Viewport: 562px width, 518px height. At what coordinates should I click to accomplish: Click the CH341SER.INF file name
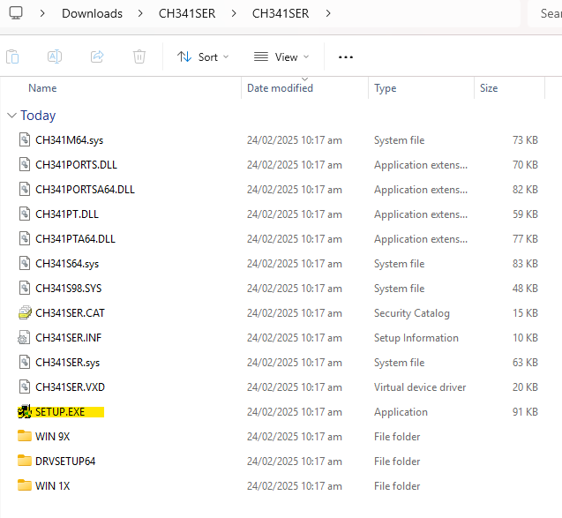[x=69, y=338]
